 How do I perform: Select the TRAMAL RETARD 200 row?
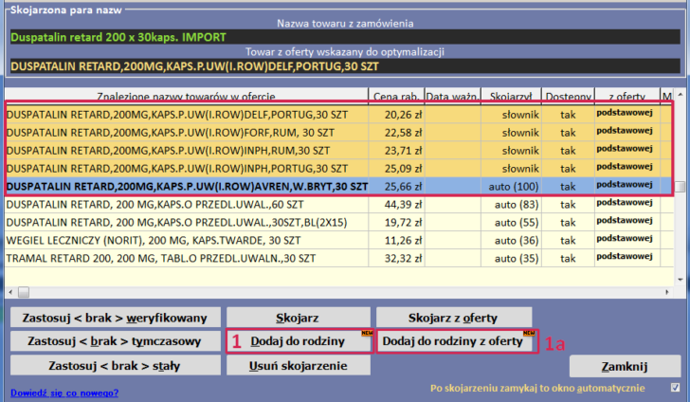(x=190, y=257)
